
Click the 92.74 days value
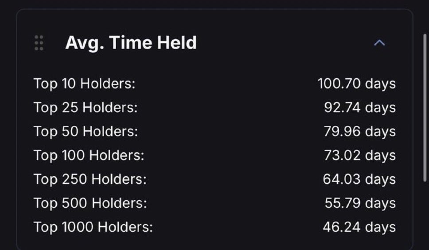click(x=360, y=107)
